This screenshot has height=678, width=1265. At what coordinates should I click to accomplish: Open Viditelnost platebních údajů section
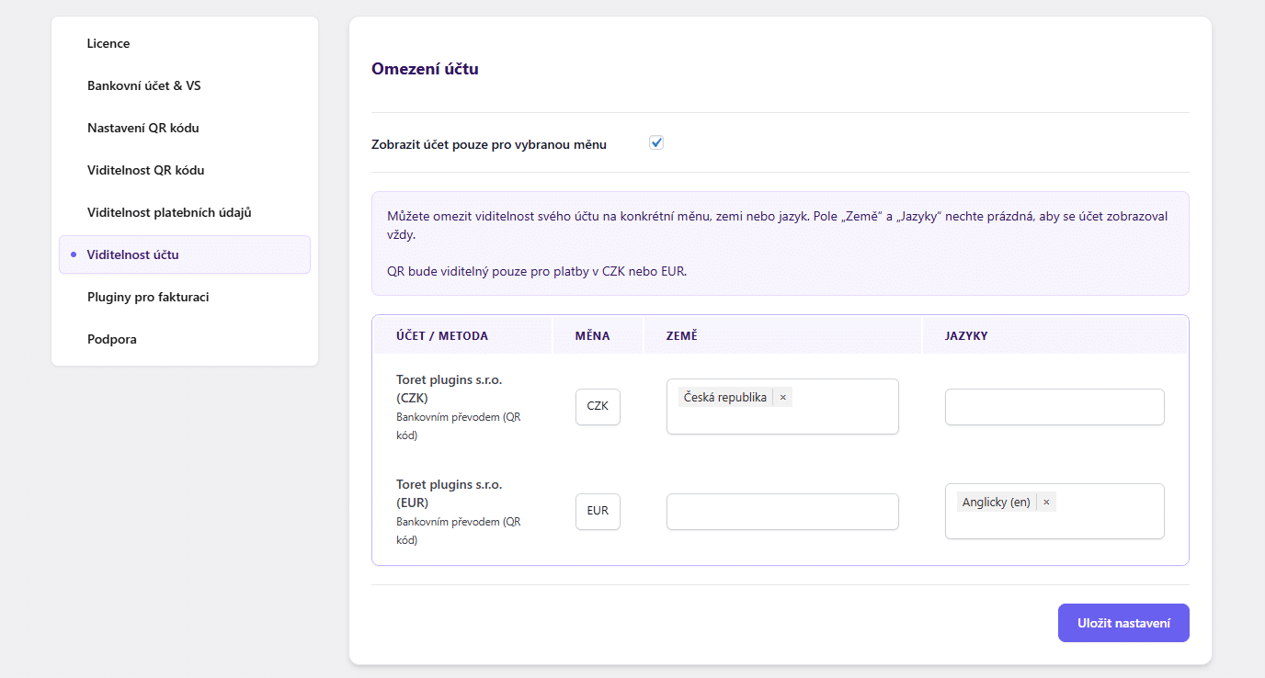point(169,212)
